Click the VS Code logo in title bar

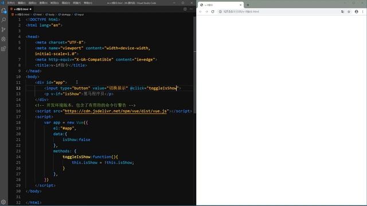(2, 3)
